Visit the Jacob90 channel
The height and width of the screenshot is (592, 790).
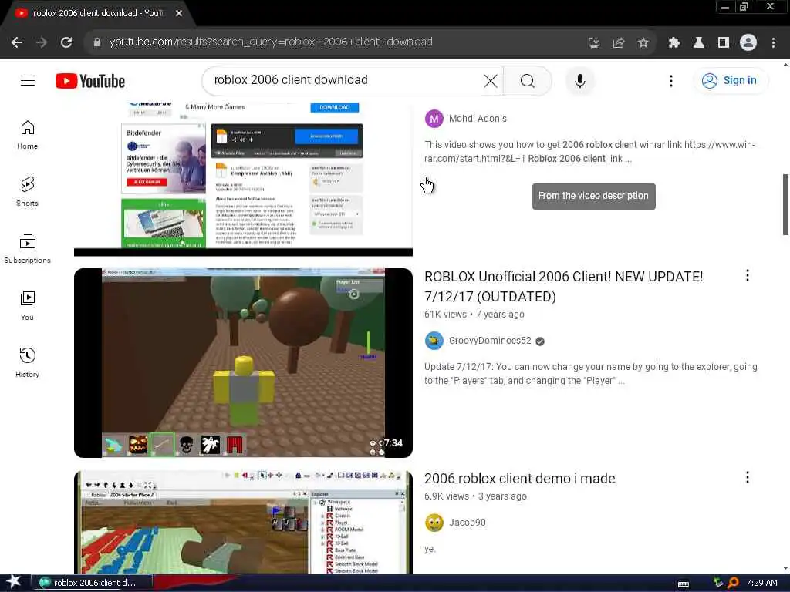click(467, 523)
